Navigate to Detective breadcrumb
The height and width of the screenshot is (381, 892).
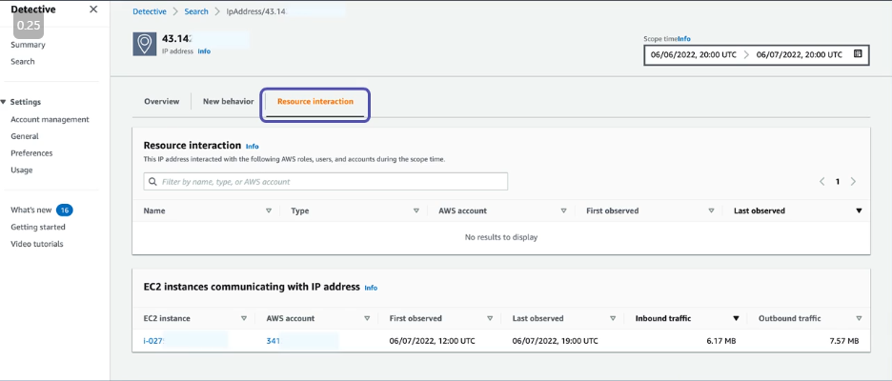coord(150,11)
